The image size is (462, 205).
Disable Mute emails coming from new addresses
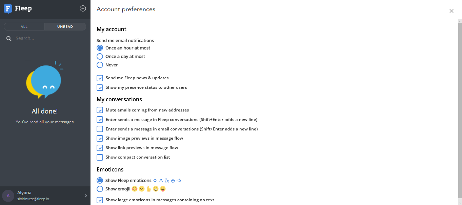100,110
